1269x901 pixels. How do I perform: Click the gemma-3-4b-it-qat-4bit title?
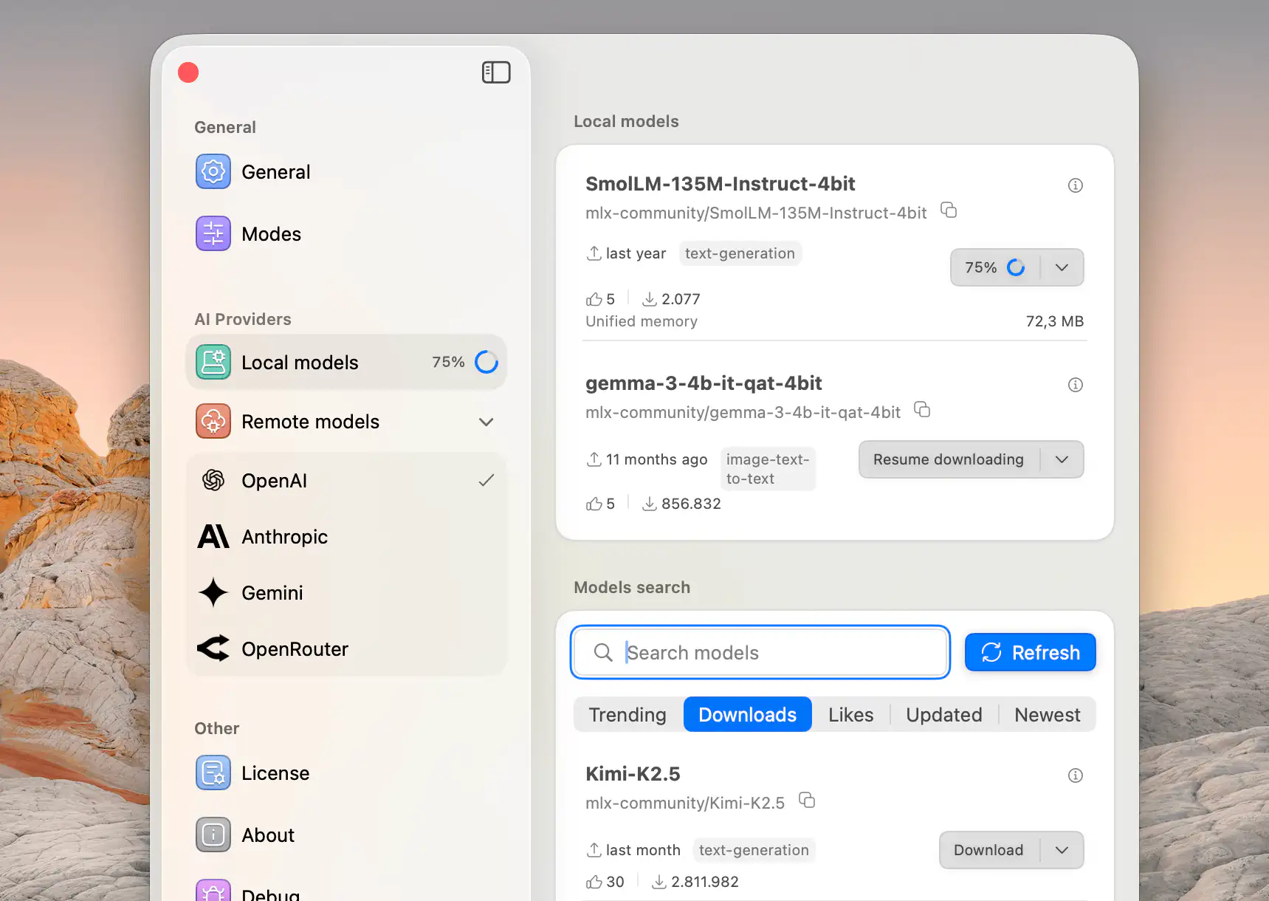(704, 383)
